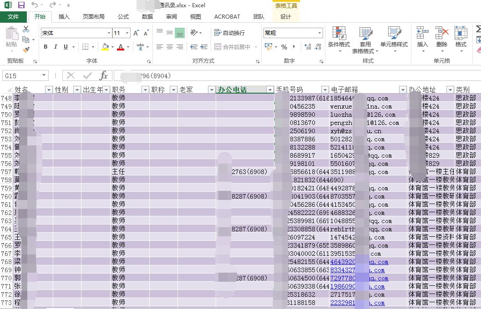The width and height of the screenshot is (481, 309).
Task: Switch to the 插入 ribbon tab
Action: coord(64,17)
